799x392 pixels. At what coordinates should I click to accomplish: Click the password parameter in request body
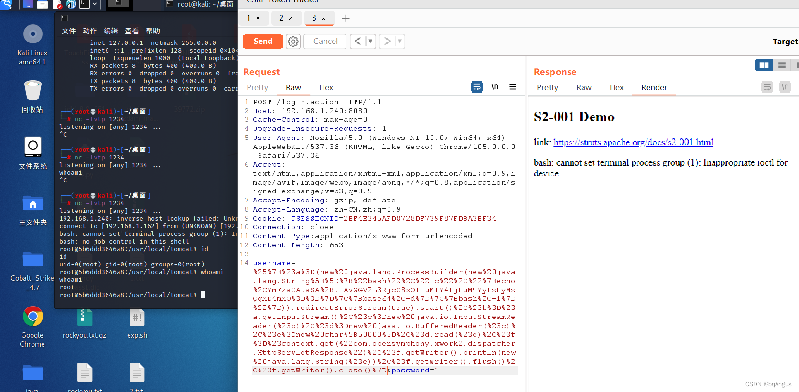coord(415,371)
